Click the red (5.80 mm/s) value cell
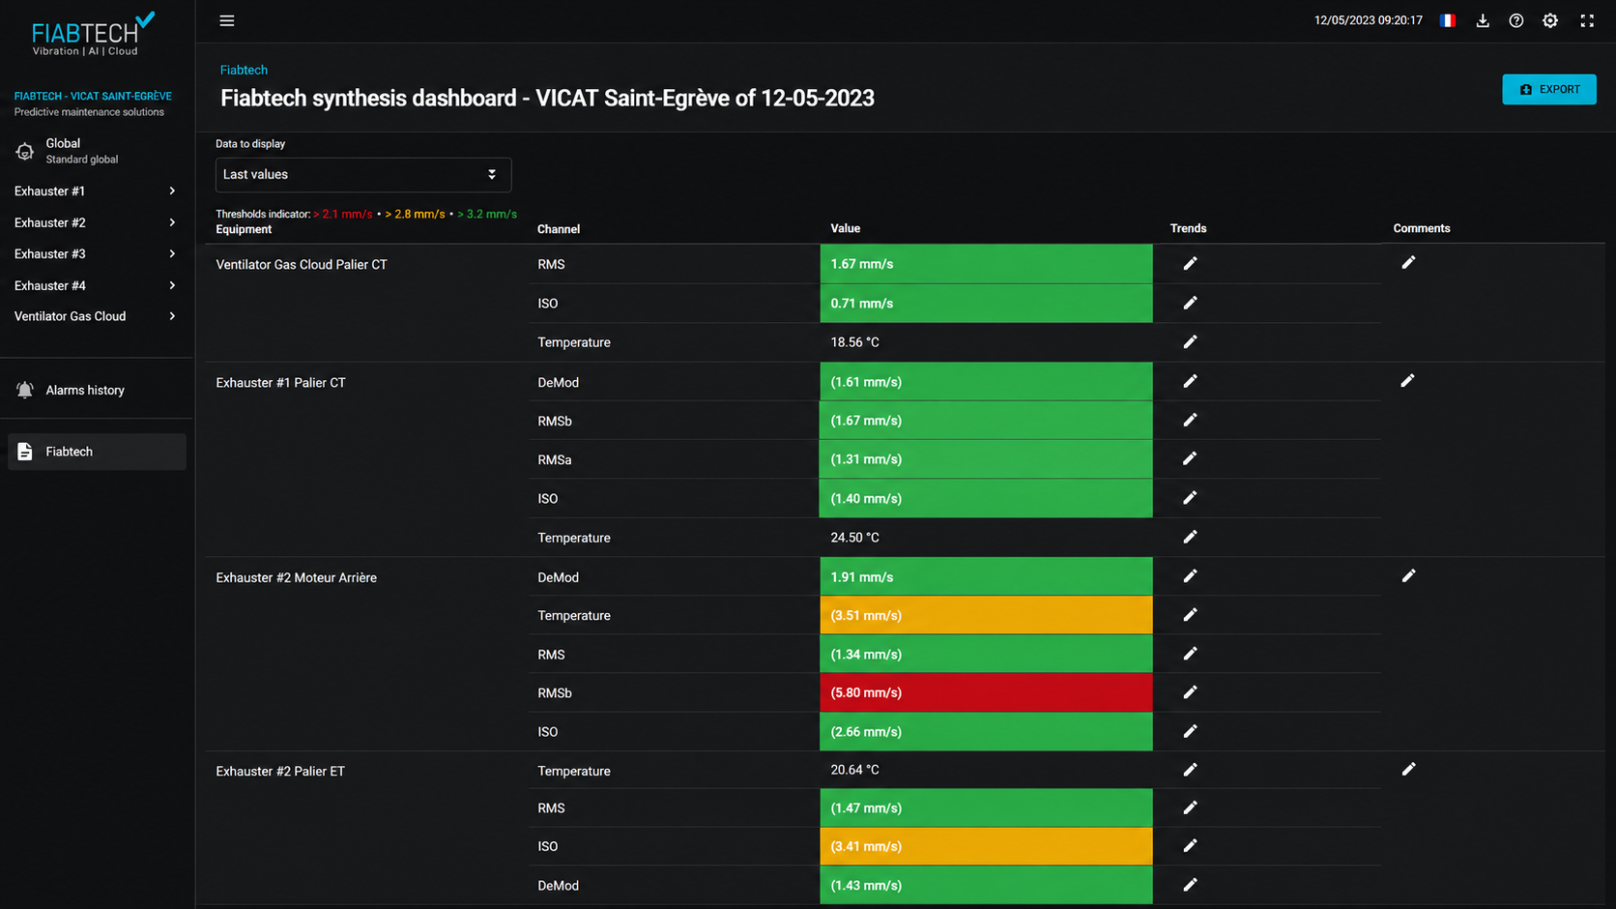The height and width of the screenshot is (909, 1616). tap(986, 692)
